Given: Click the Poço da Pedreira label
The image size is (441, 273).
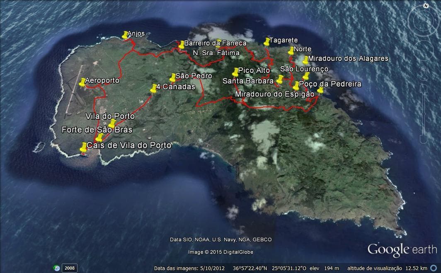Looking at the screenshot, I should [330, 84].
